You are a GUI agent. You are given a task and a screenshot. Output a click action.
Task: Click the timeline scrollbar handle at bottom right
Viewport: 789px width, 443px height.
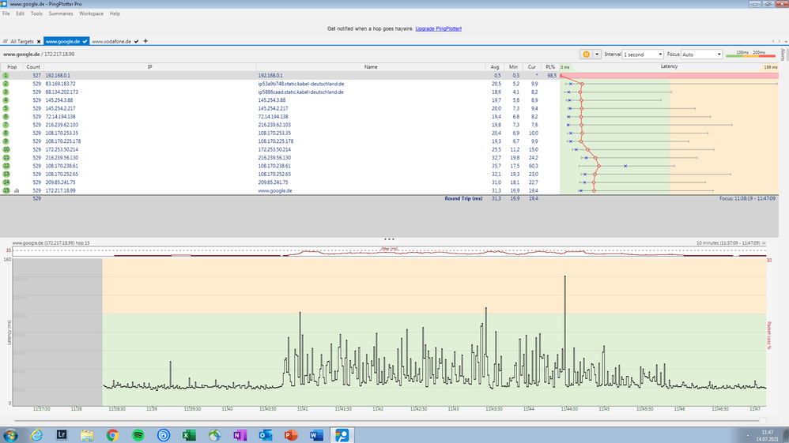[x=762, y=420]
